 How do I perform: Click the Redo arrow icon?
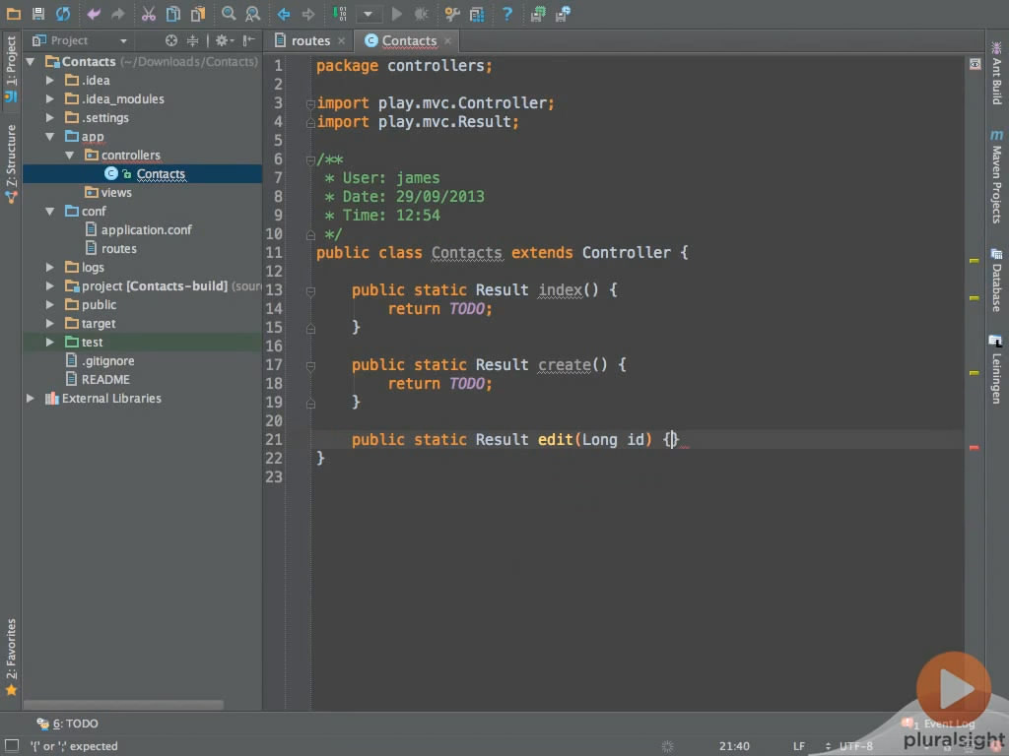[118, 14]
